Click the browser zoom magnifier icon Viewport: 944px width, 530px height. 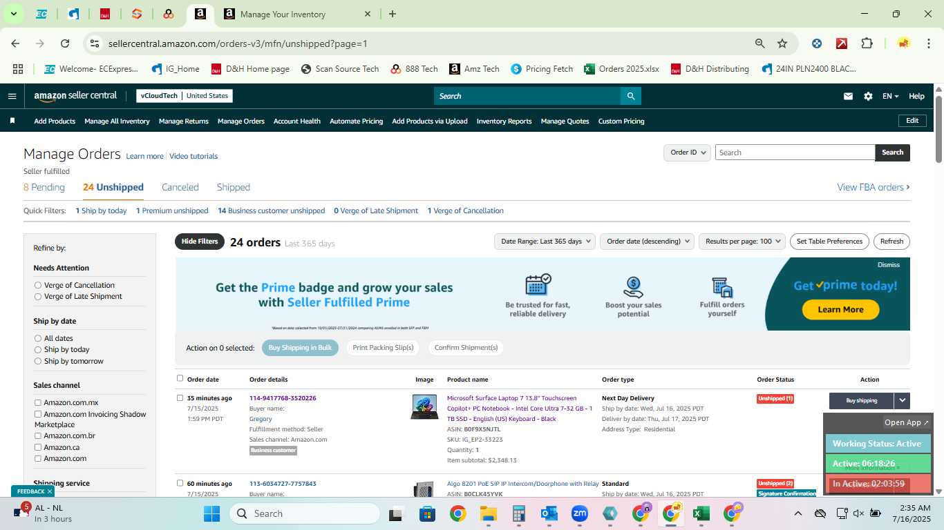pos(760,43)
